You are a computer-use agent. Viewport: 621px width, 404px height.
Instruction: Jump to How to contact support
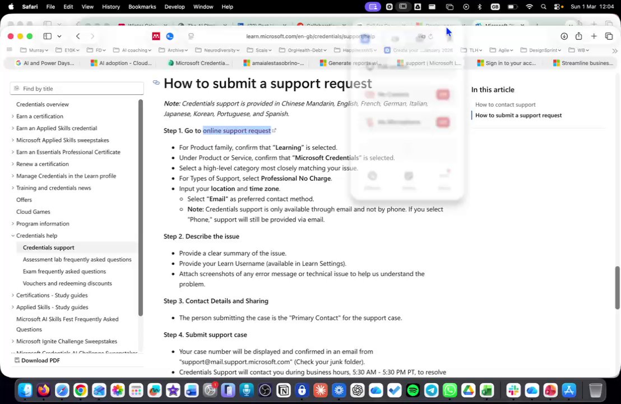click(x=506, y=105)
